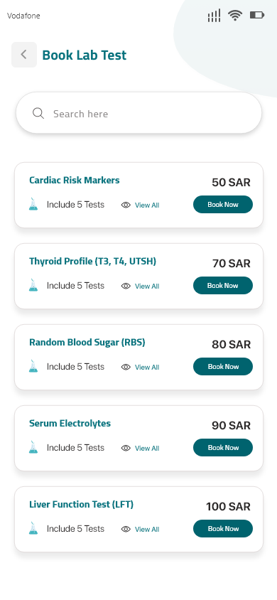Book the Serum Electrolytes test now
Viewport: 277px width, 600px height.
223,448
